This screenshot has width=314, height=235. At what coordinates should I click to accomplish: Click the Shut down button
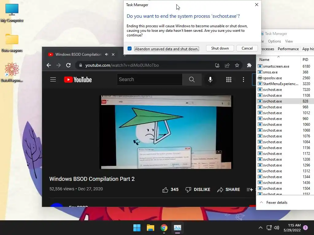tap(220, 48)
